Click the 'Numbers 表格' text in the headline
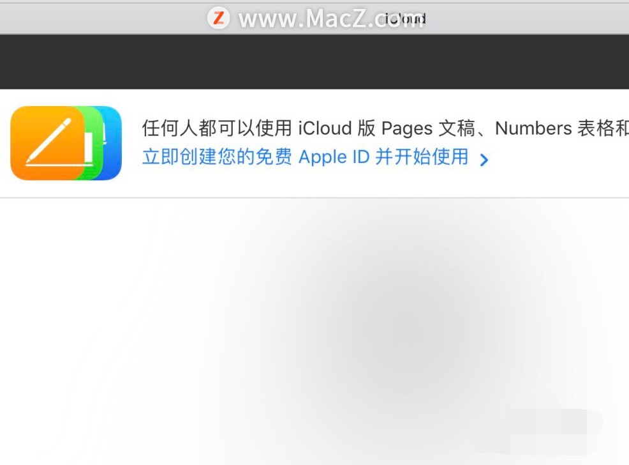This screenshot has width=629, height=465. (555, 128)
